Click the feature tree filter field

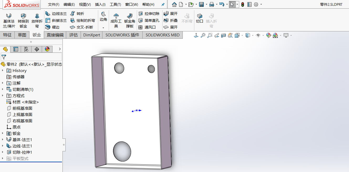coord(31,57)
